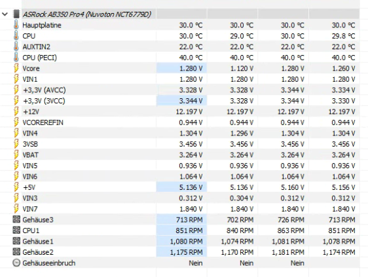
Task: Click voltage icon beside VIN6
Action: tap(16, 176)
